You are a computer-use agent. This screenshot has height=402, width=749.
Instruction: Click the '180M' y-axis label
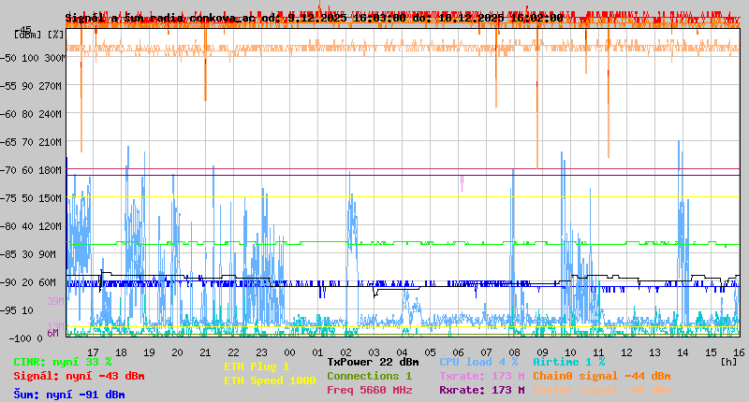tap(51, 170)
